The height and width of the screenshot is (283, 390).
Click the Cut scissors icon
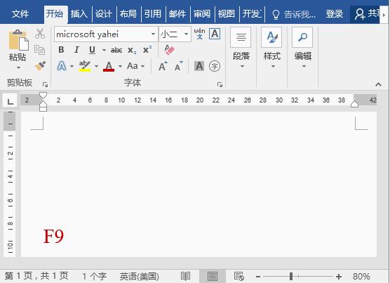coord(40,34)
